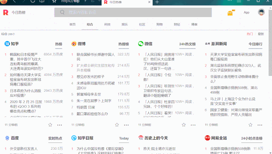Open the 网易全站 24小时点击榜 tab
This screenshot has width=272, height=154.
(252, 138)
